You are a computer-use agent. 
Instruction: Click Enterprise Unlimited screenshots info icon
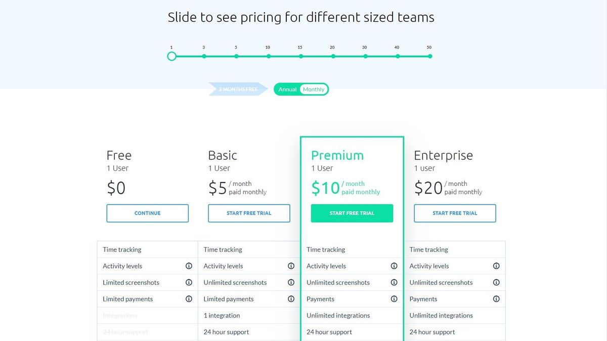pyautogui.click(x=496, y=282)
